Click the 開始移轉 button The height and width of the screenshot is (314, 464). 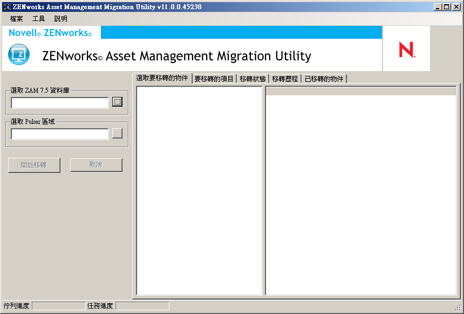pyautogui.click(x=34, y=165)
